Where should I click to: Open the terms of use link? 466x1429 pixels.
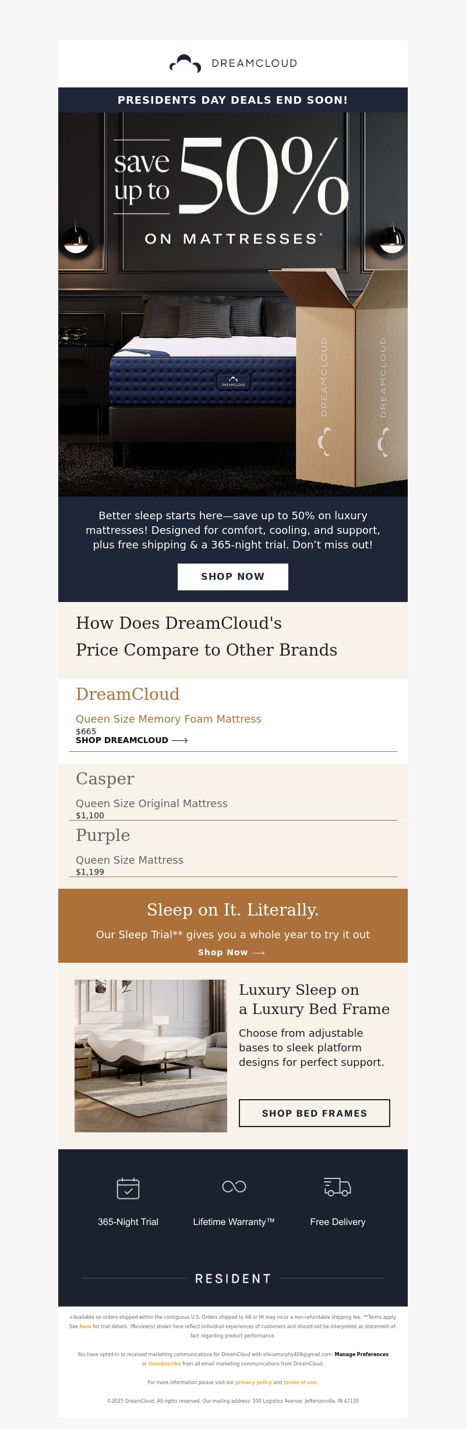pyautogui.click(x=301, y=1382)
